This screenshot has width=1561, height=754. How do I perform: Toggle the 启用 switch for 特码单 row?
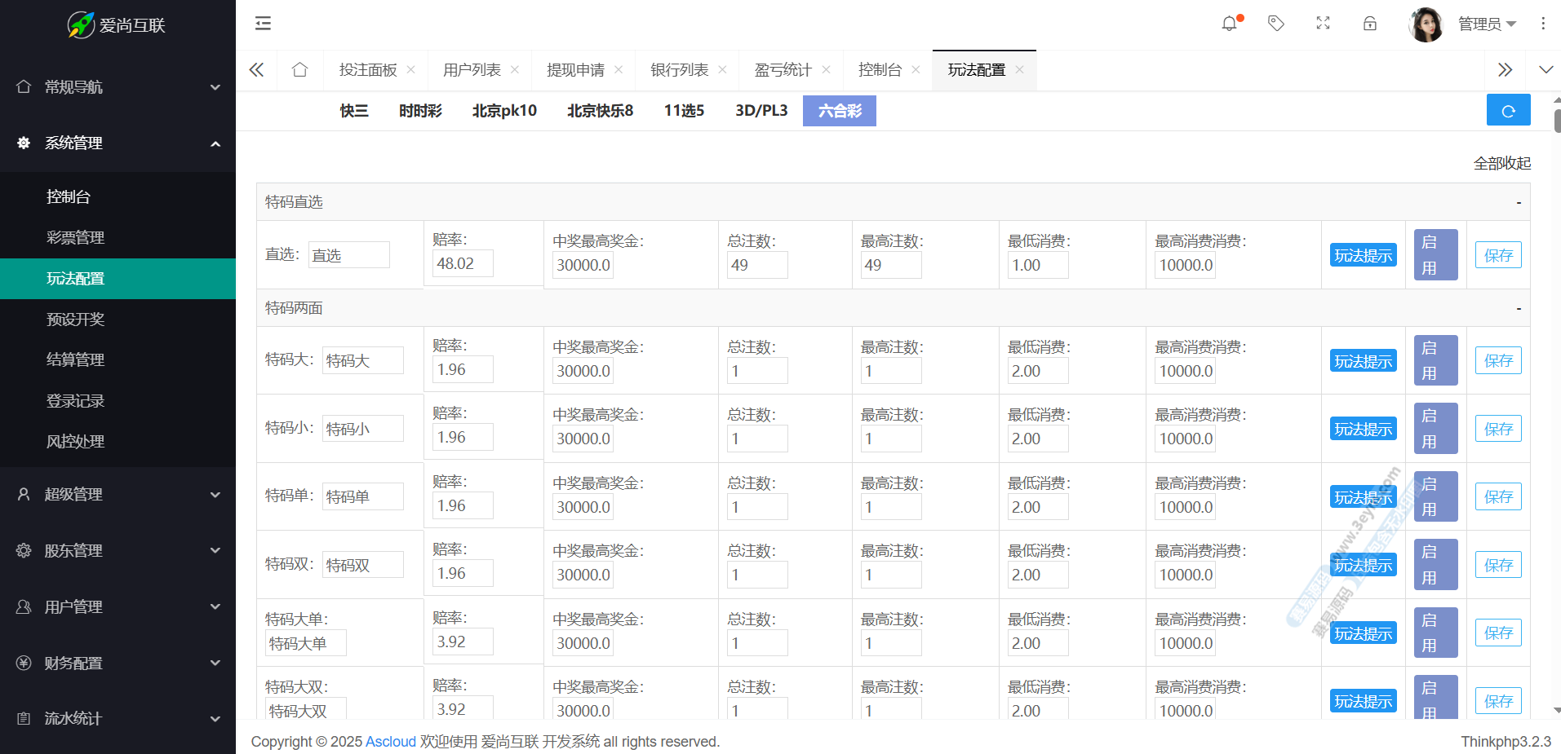click(1435, 496)
